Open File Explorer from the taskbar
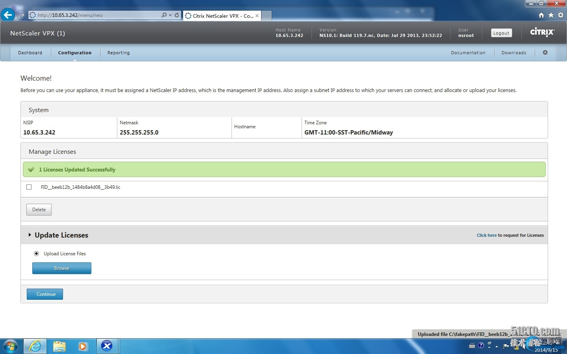Screen dimensions: 567x354 59,346
